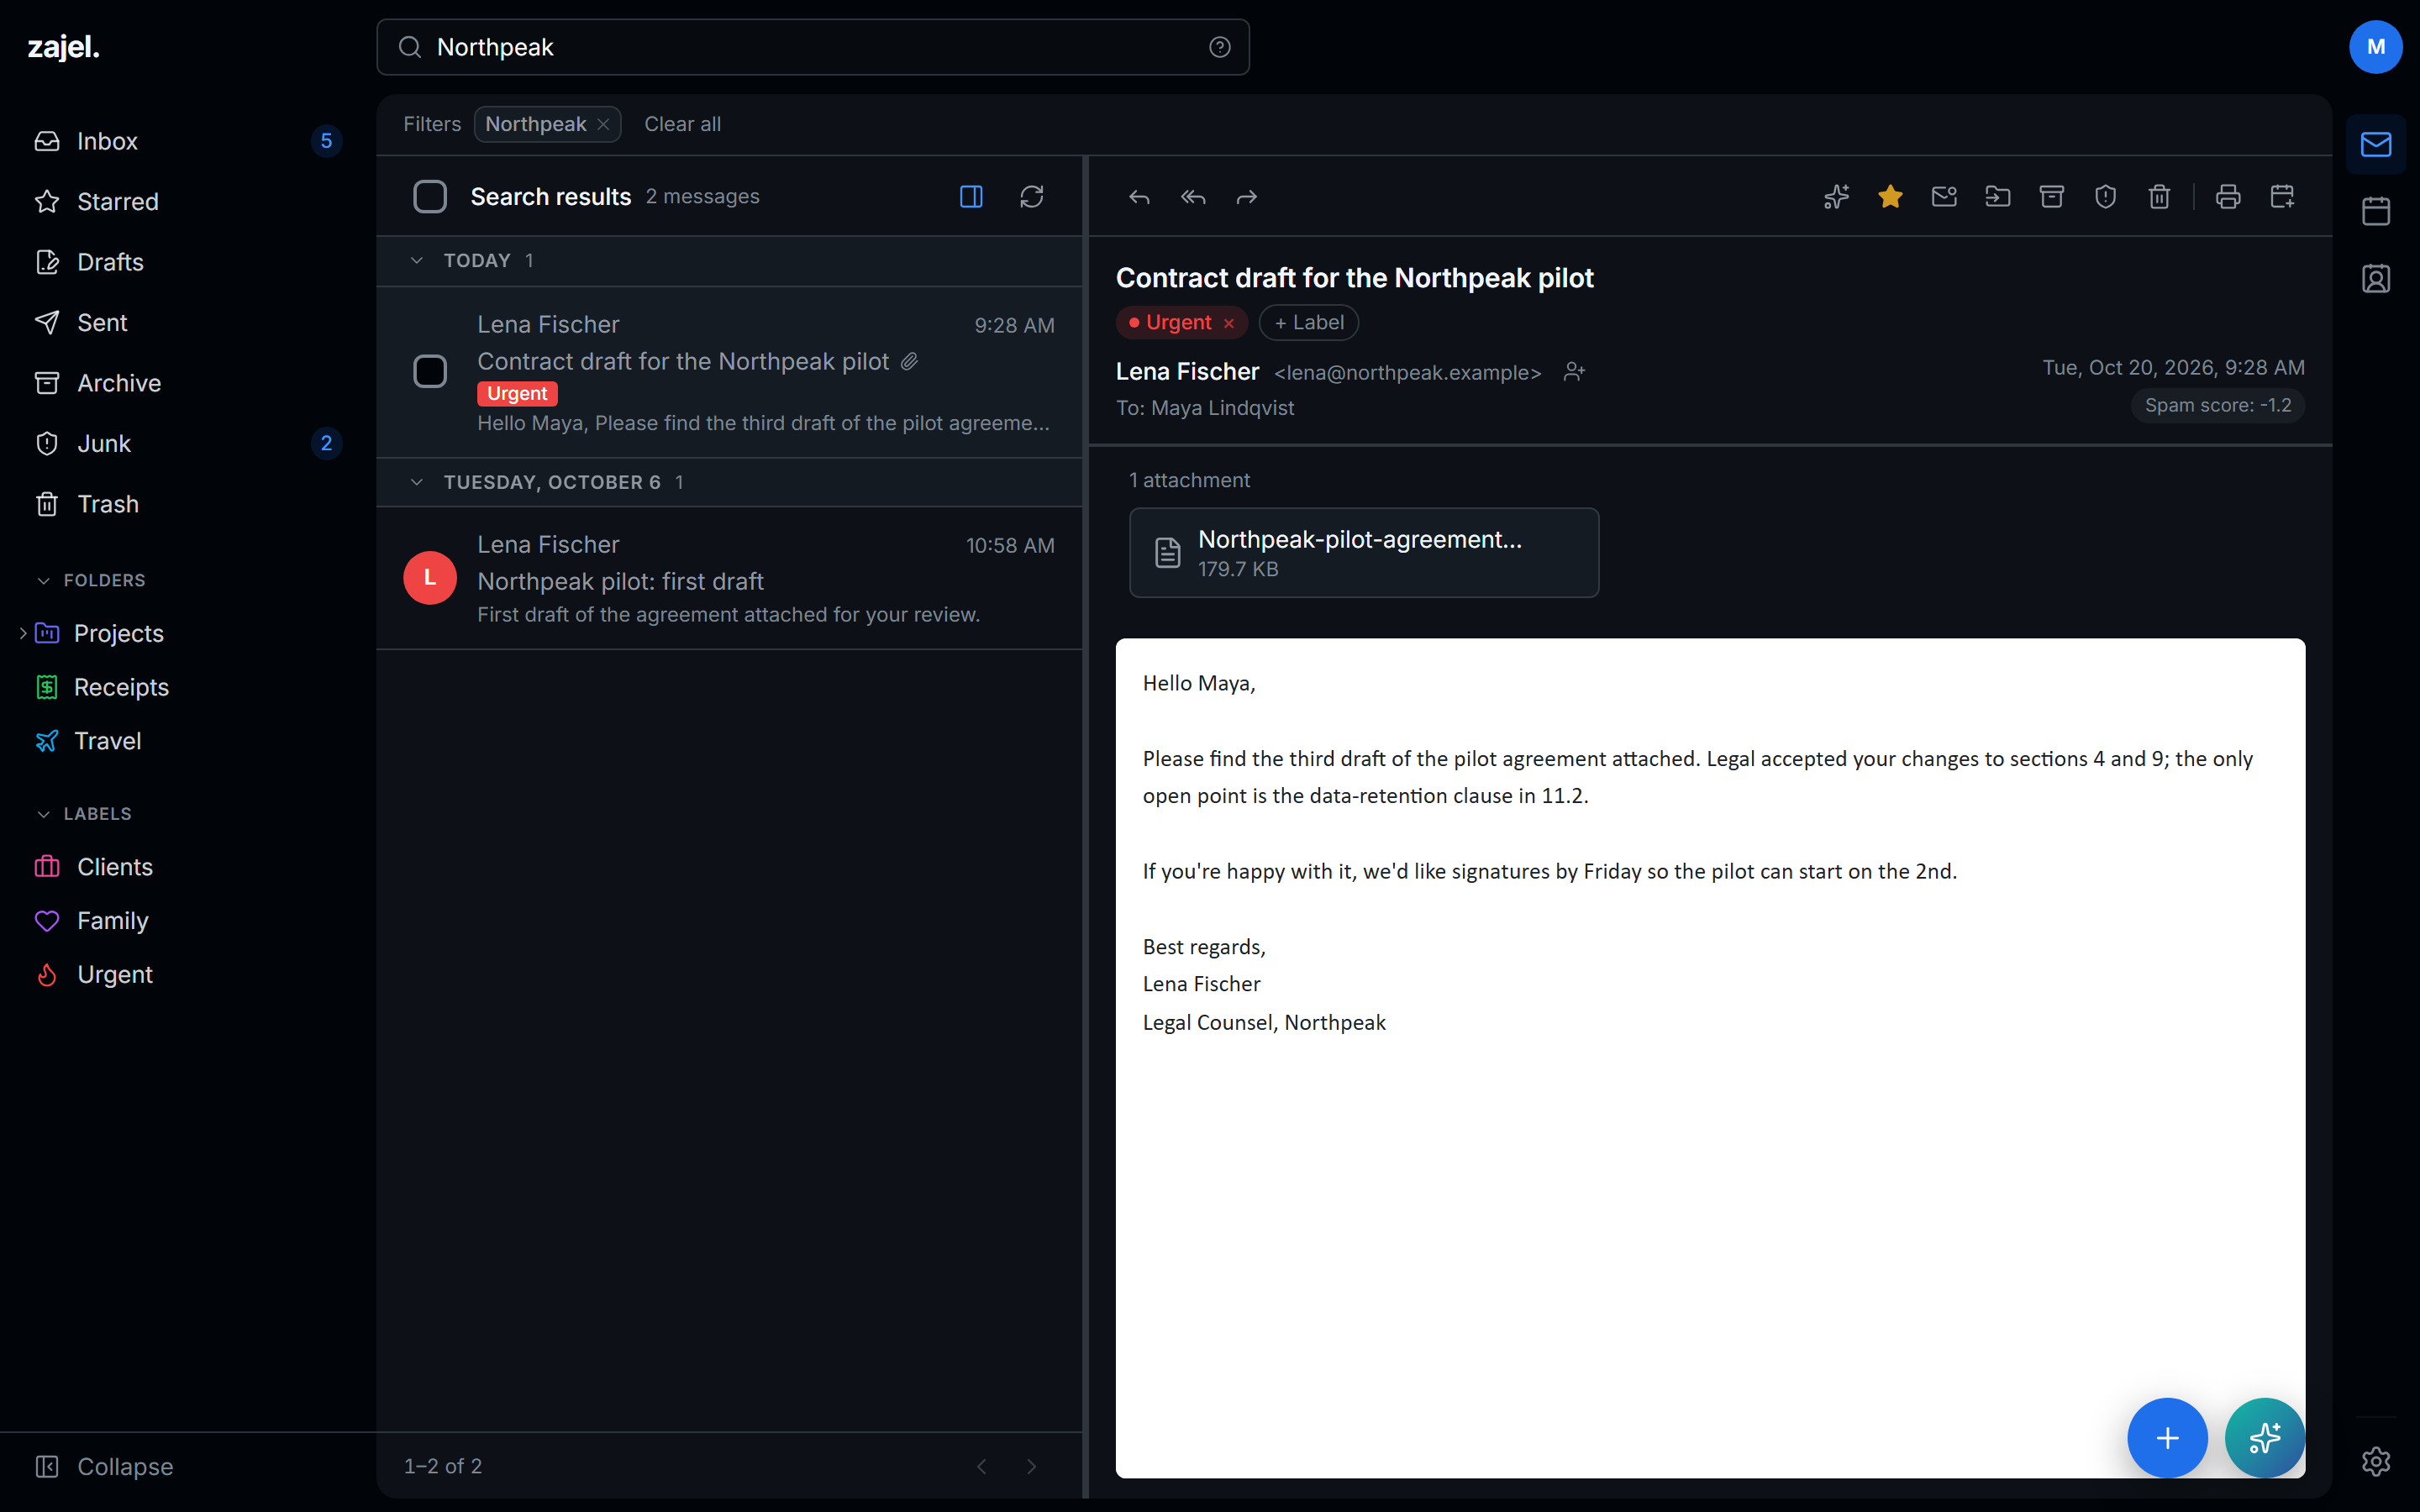Viewport: 2420px width, 1512px height.
Task: Click To: Maya Lindqvist recipient line
Action: coord(1205,408)
